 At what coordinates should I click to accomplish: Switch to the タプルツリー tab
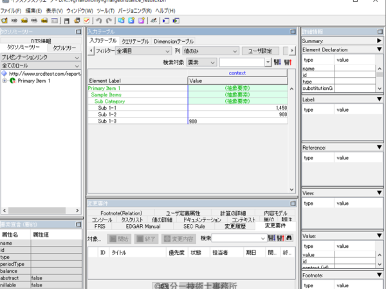tap(64, 48)
